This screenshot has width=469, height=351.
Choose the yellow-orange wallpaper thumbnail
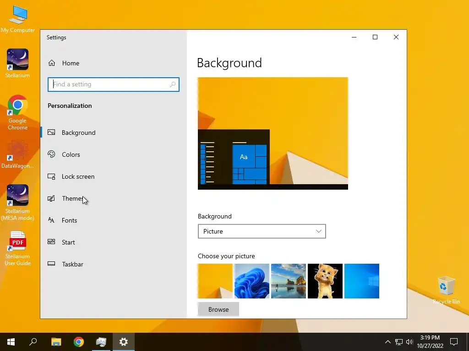pyautogui.click(x=215, y=281)
